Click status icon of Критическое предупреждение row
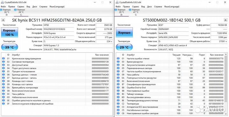The image size is (229, 117). pos(3,58)
